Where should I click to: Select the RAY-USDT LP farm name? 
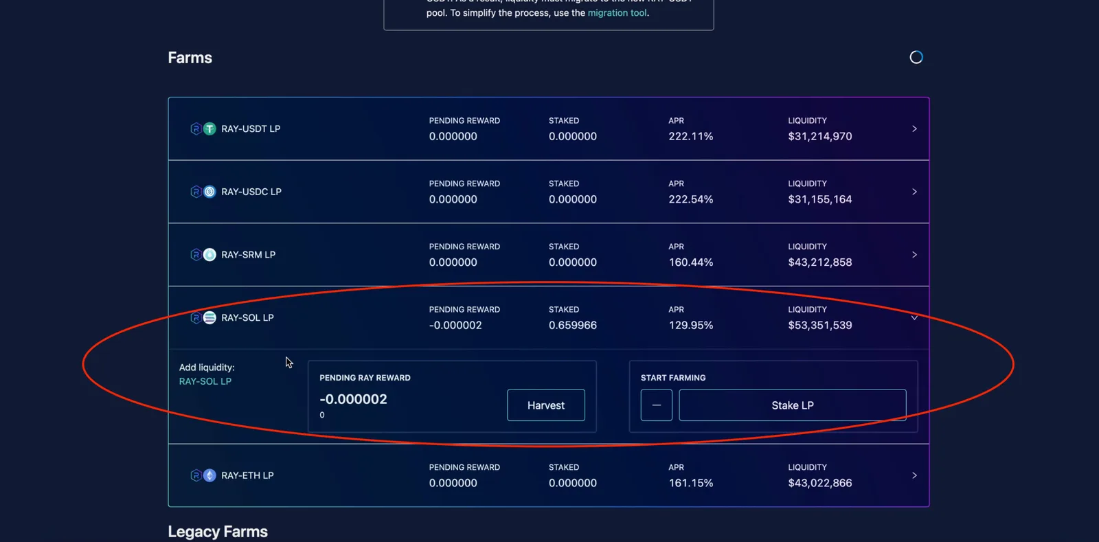pos(251,128)
